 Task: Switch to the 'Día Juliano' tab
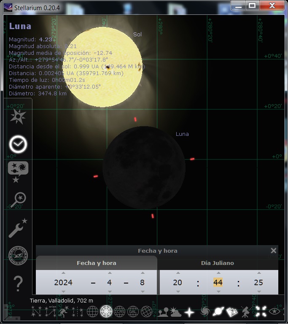click(x=218, y=263)
